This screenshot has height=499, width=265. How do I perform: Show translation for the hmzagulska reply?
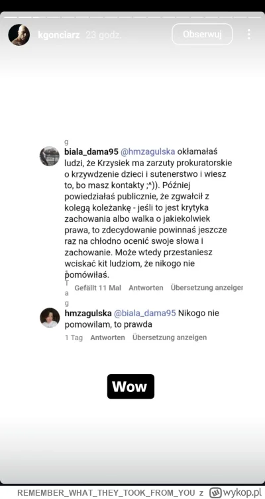tap(170, 338)
